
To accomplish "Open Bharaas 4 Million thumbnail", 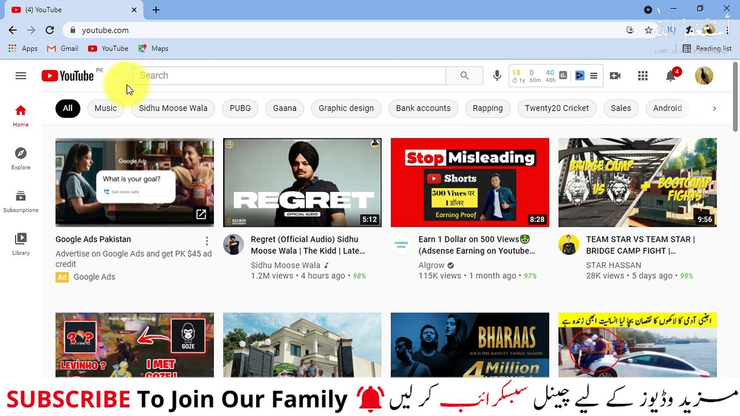I will tap(470, 345).
